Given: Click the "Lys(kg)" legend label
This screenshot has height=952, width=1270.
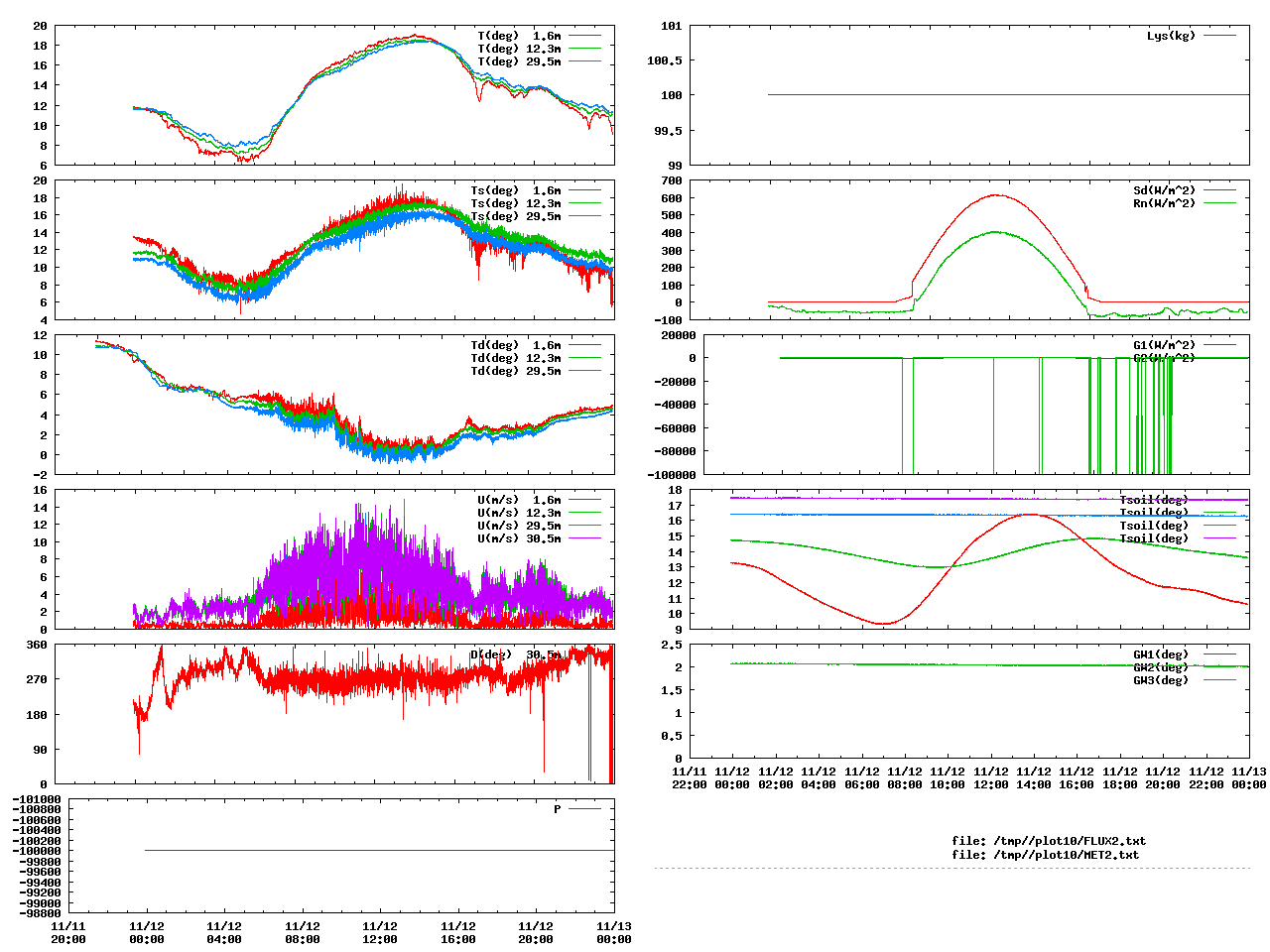Looking at the screenshot, I should [1172, 36].
